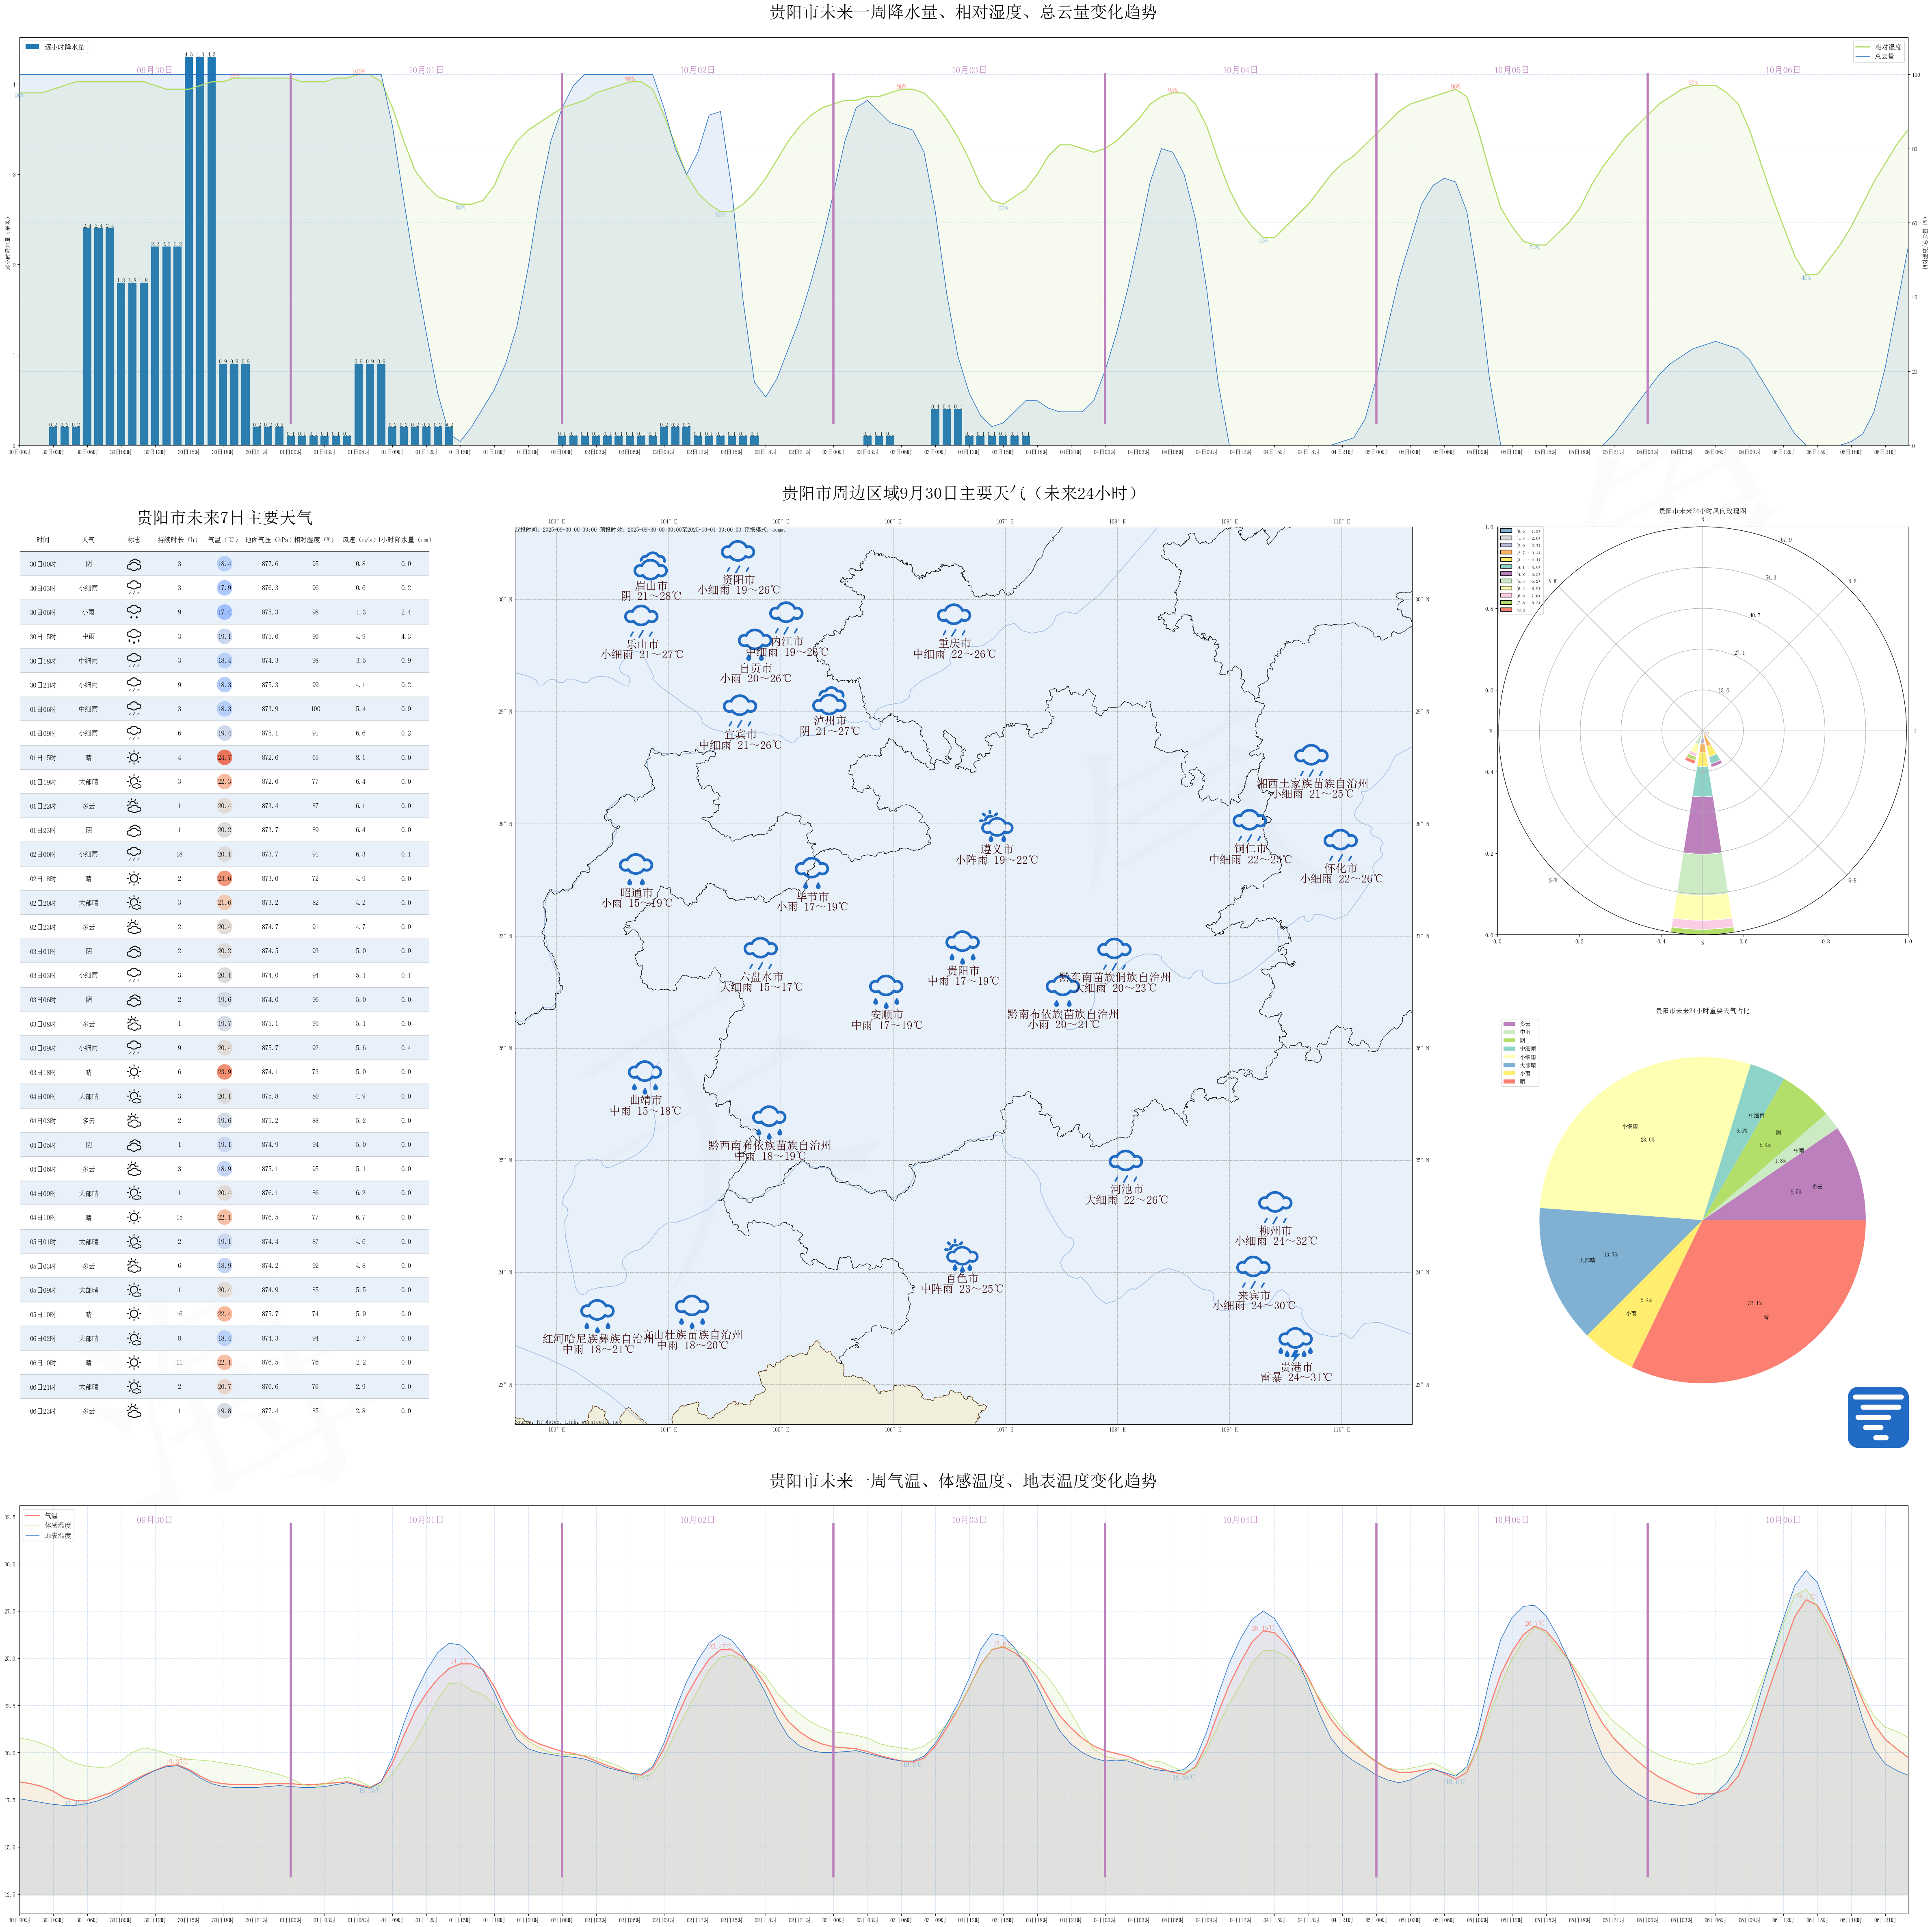Click the drizzle icon above 乐山市
Image resolution: width=1932 pixels, height=1927 pixels.
(x=641, y=621)
